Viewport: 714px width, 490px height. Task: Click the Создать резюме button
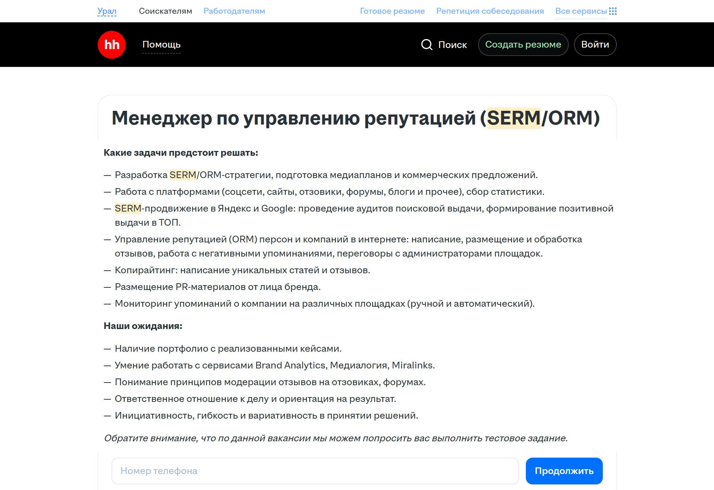click(x=523, y=44)
